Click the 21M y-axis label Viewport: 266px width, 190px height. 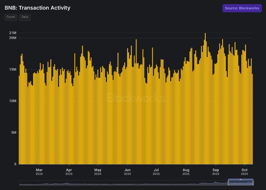point(13,33)
